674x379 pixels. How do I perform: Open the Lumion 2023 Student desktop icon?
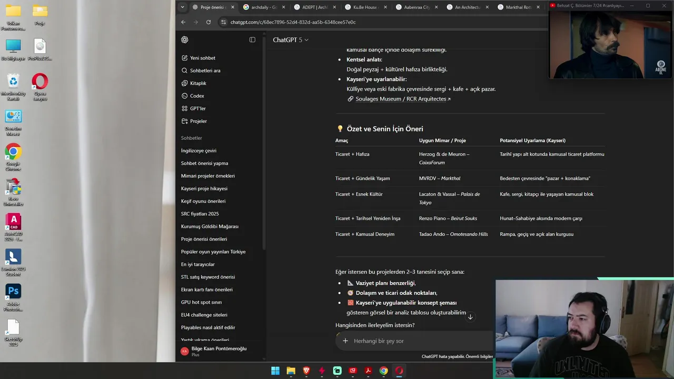pyautogui.click(x=13, y=262)
